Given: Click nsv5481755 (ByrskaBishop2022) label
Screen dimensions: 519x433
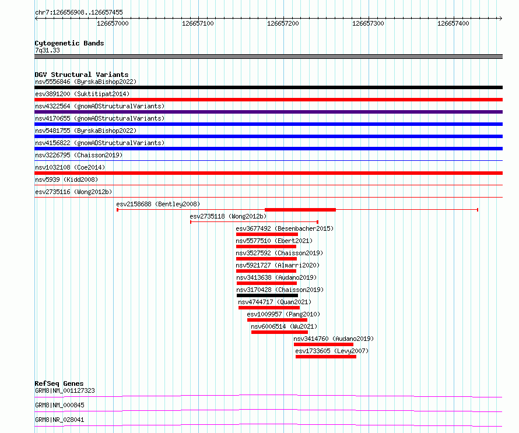Looking at the screenshot, I should point(86,131).
